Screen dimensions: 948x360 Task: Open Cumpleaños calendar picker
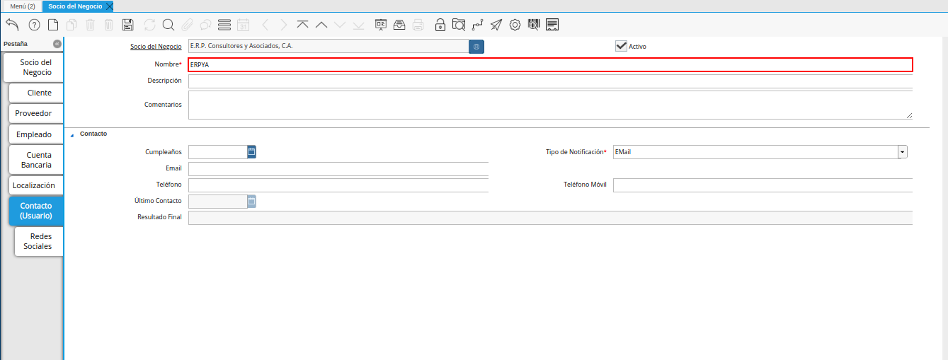click(251, 151)
